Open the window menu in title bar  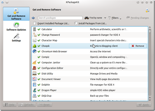(x=3, y=2)
